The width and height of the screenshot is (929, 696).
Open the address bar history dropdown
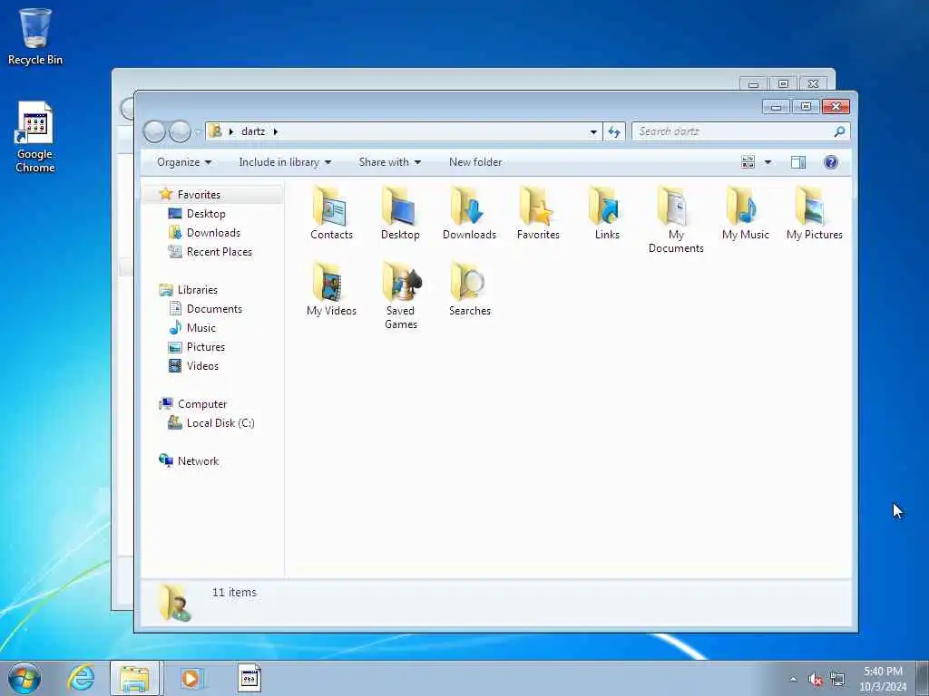(x=593, y=131)
